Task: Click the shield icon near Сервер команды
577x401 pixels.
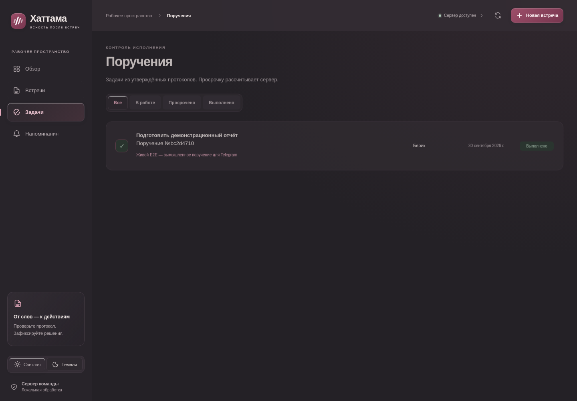Action: (x=14, y=387)
